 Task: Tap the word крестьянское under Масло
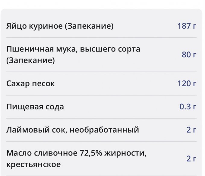pyautogui.click(x=33, y=165)
